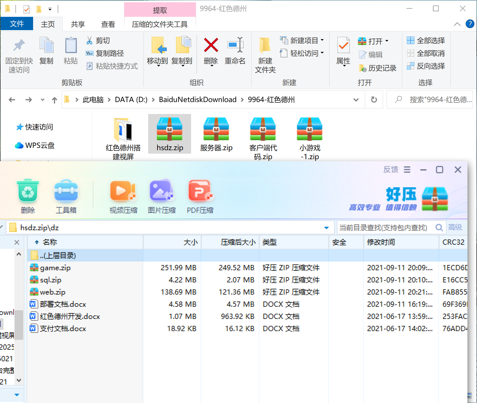Click 复制路径 in clipboard group

click(x=105, y=53)
